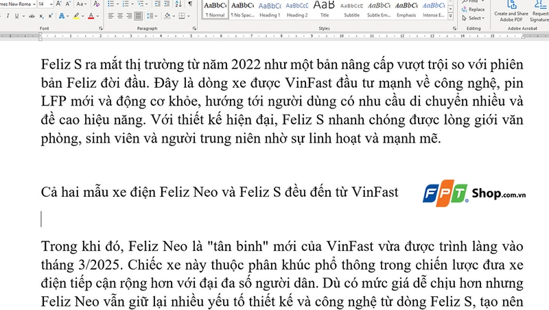
Task: Apply italic formatting
Action: 8,16
